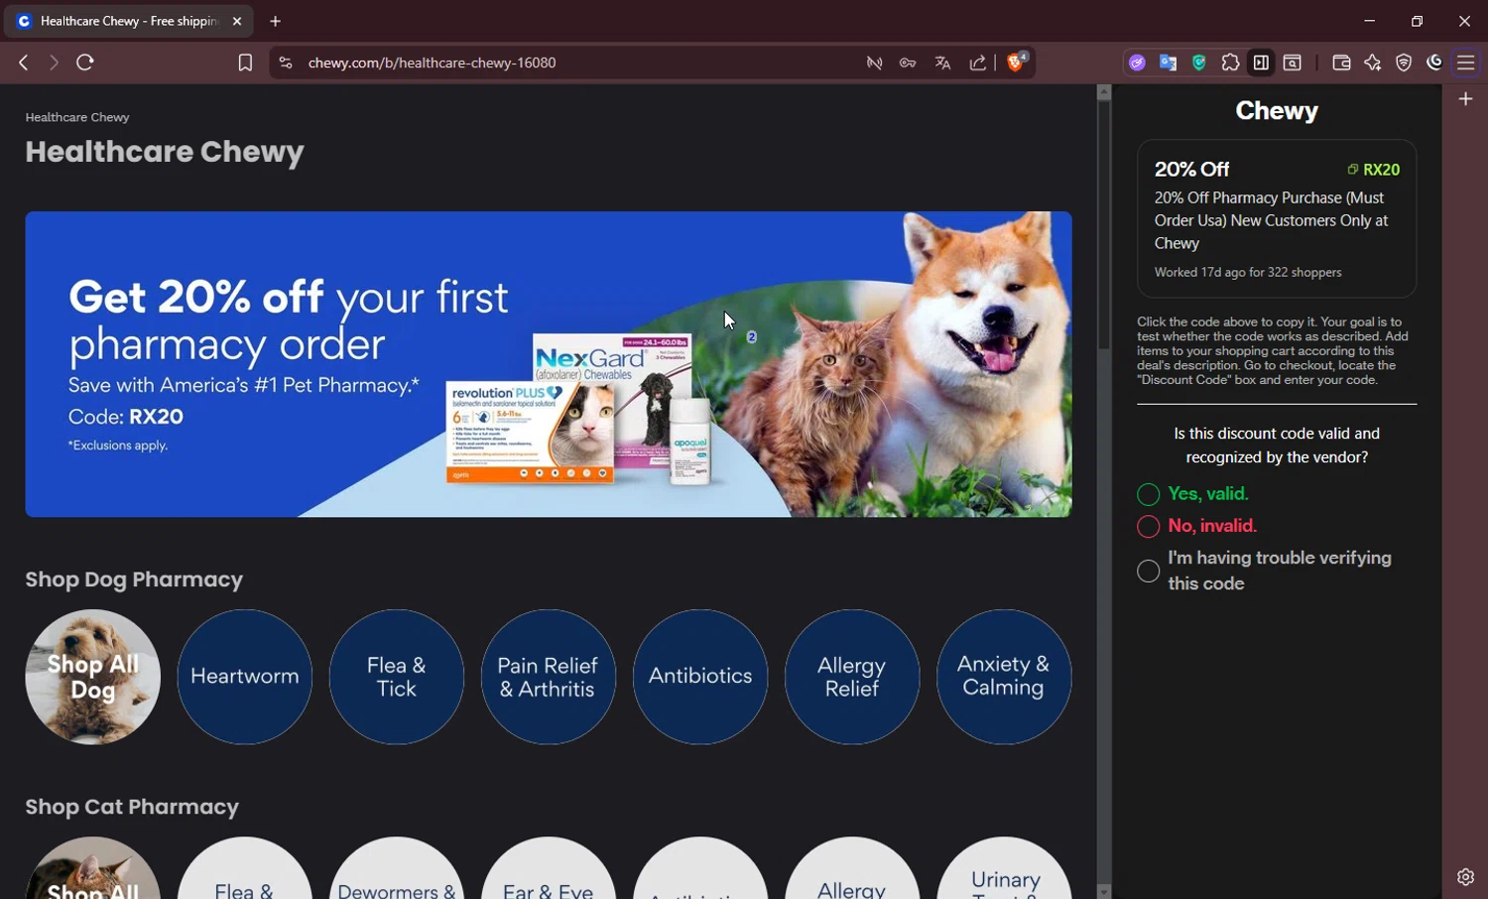Click the forward navigation arrow
The width and height of the screenshot is (1488, 899).
pyautogui.click(x=54, y=63)
